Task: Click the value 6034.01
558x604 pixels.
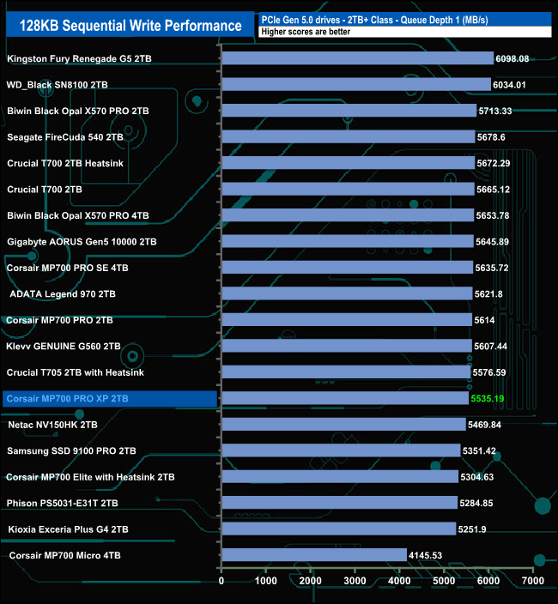Action: tap(509, 85)
